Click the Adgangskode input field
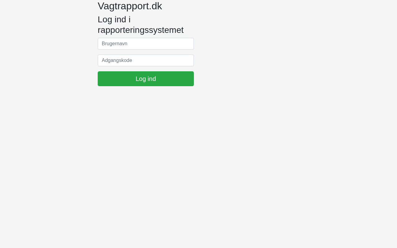The width and height of the screenshot is (397, 248). click(146, 60)
